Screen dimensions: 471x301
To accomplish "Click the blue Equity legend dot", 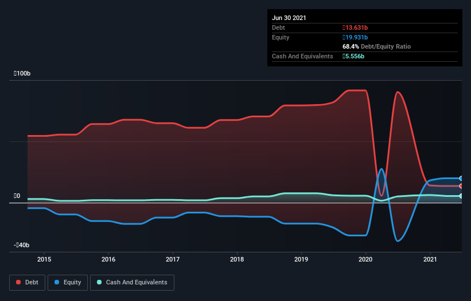I will pyautogui.click(x=57, y=282).
